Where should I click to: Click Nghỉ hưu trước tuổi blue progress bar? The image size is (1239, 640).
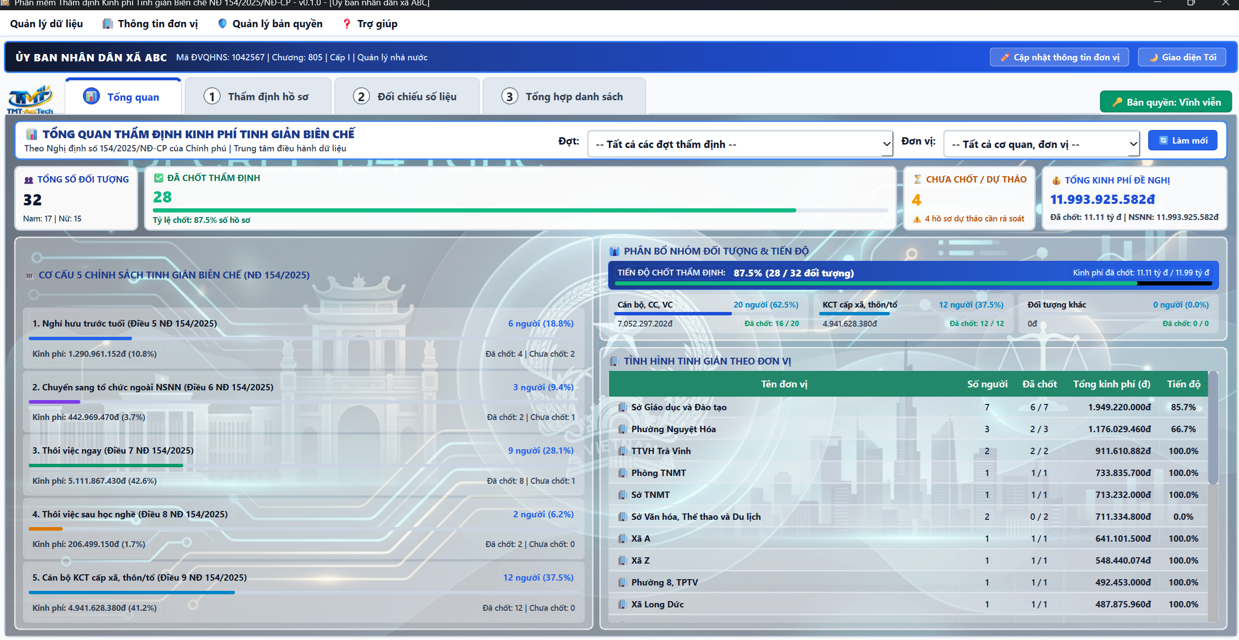(x=80, y=338)
